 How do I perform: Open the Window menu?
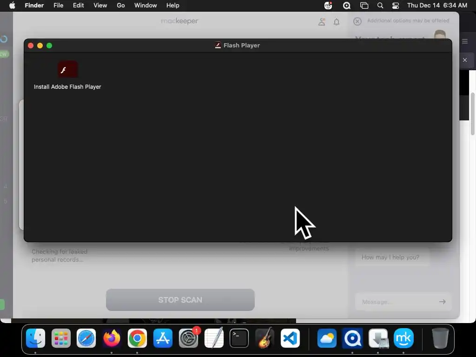145,6
